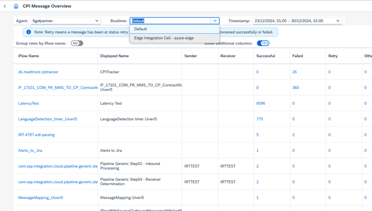This screenshot has height=211, width=372.
Task: Click Pipeline Generic Step04 - Receiver Determination text
Action: click(130, 182)
